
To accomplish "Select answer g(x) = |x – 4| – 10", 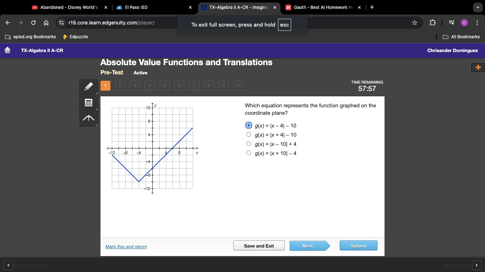I will coord(249,125).
